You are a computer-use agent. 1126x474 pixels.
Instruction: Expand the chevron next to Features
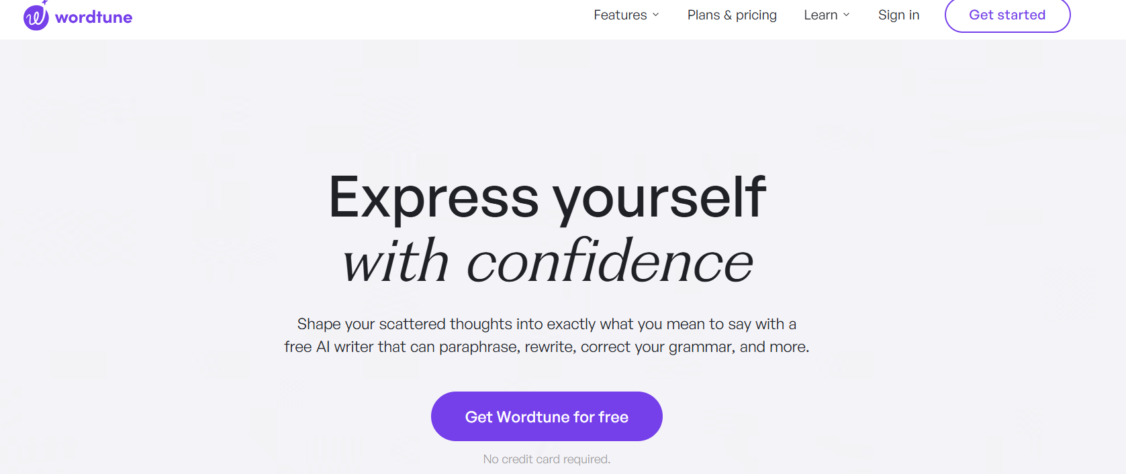tap(656, 15)
